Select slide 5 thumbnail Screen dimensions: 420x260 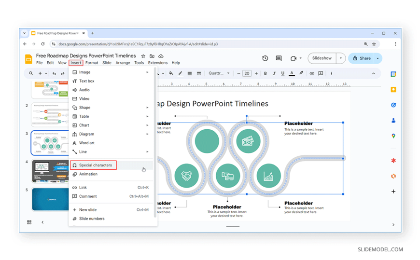tap(50, 199)
